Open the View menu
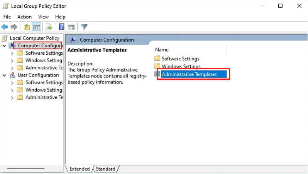The width and height of the screenshot is (308, 174). (43, 17)
